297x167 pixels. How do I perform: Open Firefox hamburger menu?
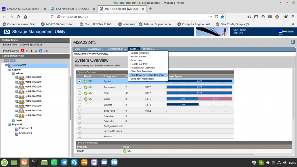(293, 17)
